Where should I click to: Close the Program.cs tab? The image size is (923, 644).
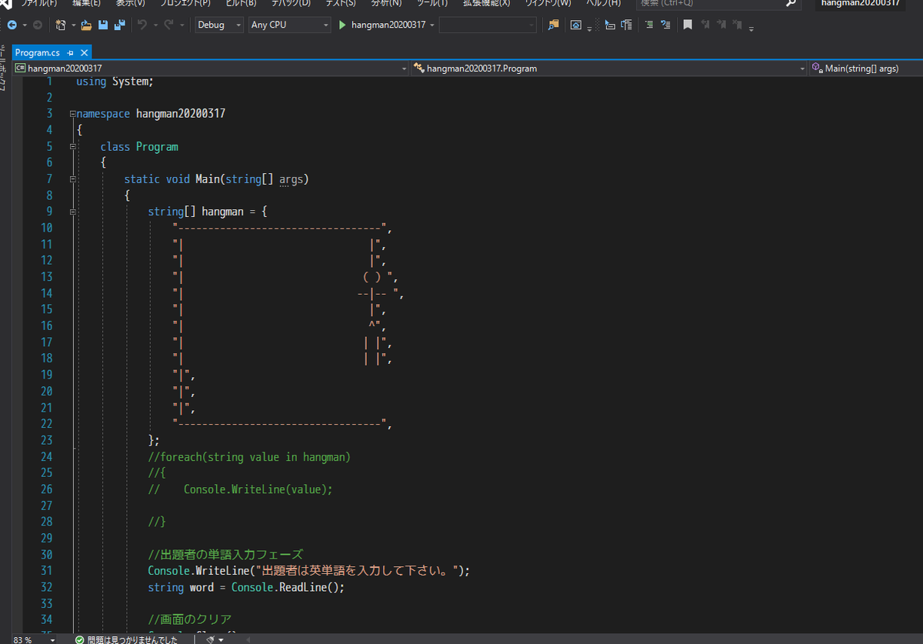pos(83,53)
